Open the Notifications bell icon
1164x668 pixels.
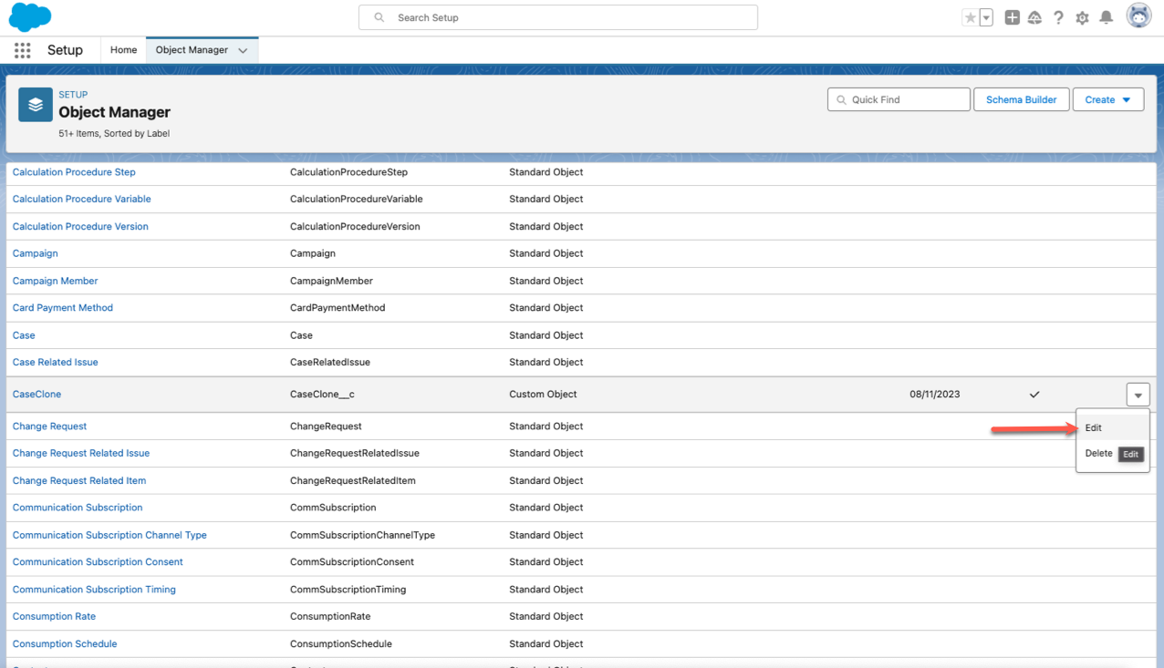[x=1106, y=18]
